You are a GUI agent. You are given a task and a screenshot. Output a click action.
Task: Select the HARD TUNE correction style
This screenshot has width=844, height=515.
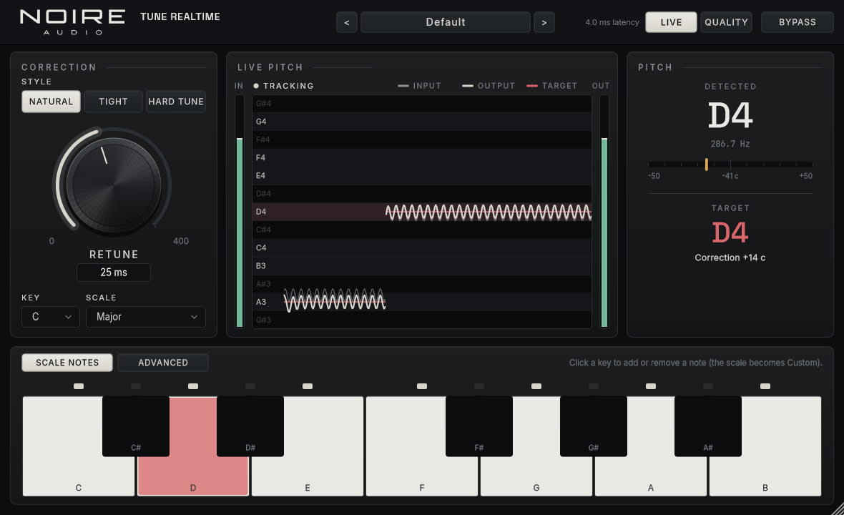click(176, 101)
